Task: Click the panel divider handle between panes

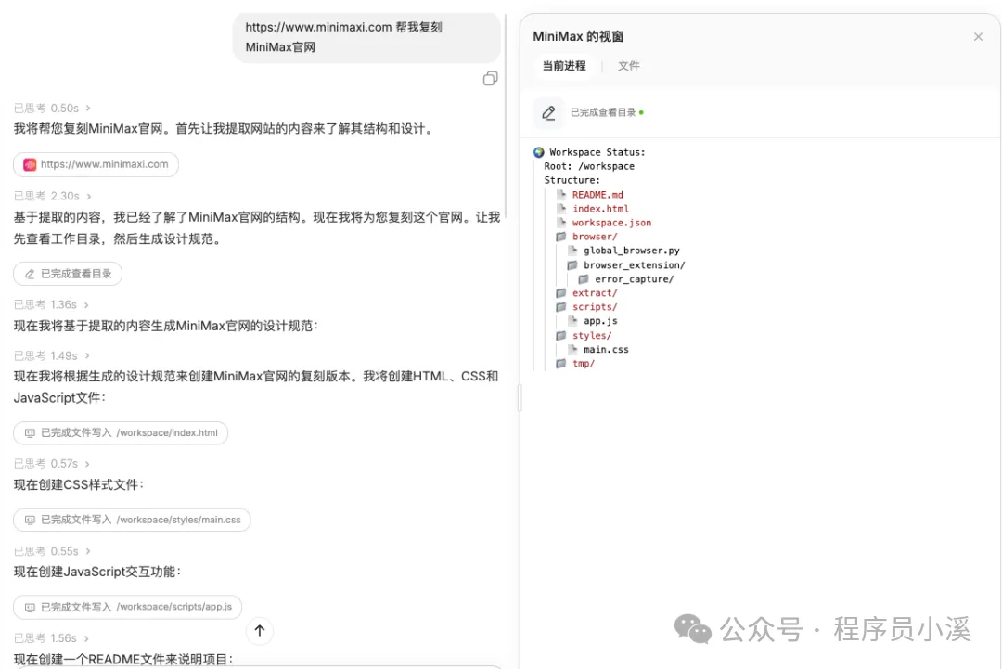Action: 520,398
